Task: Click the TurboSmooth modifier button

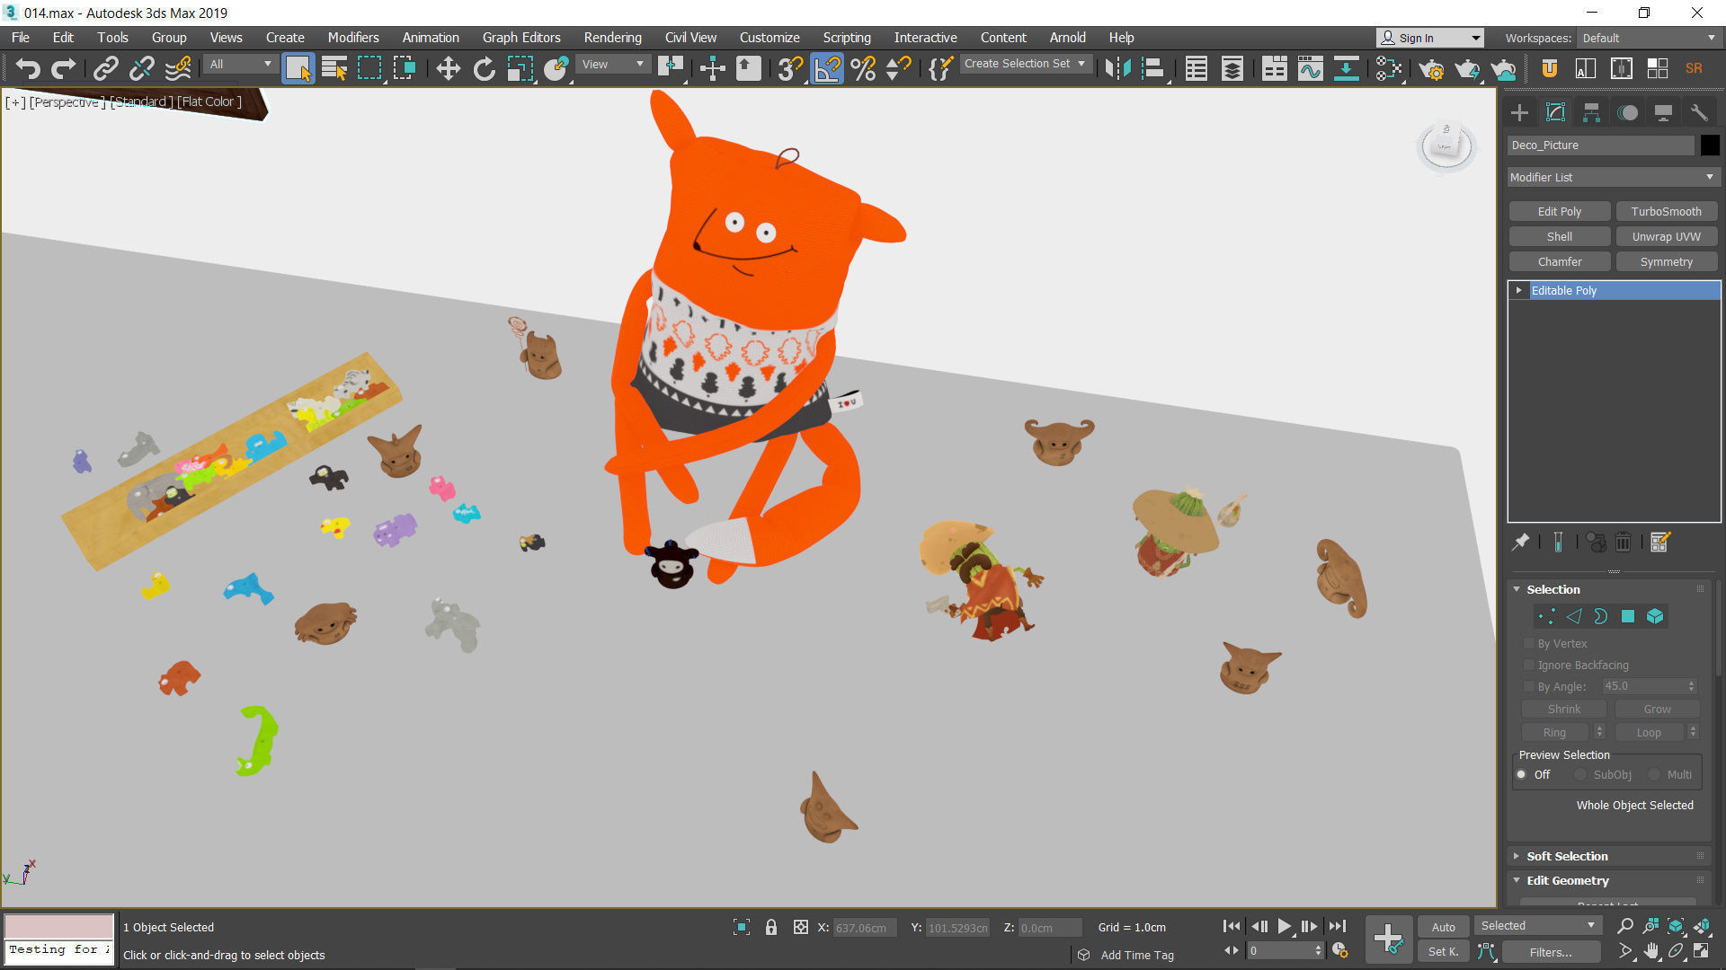Action: (x=1666, y=211)
